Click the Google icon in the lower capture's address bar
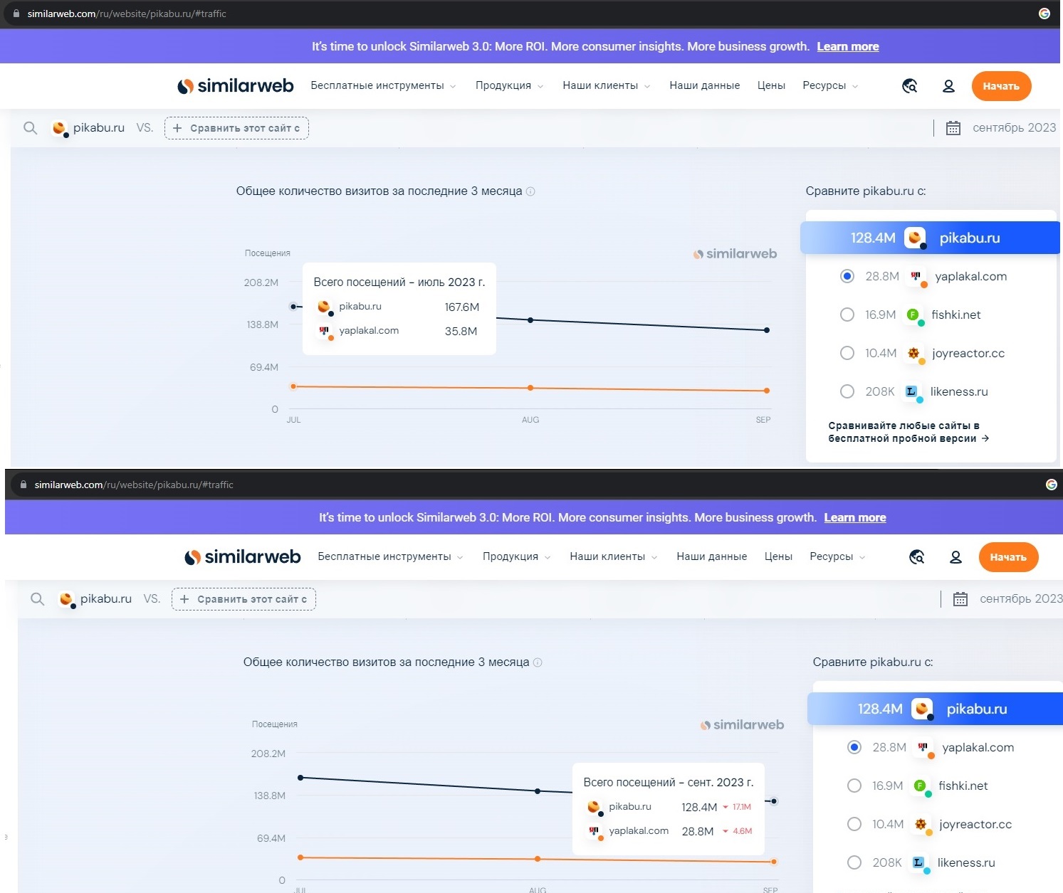Screen dimensions: 1063x893 click(1051, 485)
